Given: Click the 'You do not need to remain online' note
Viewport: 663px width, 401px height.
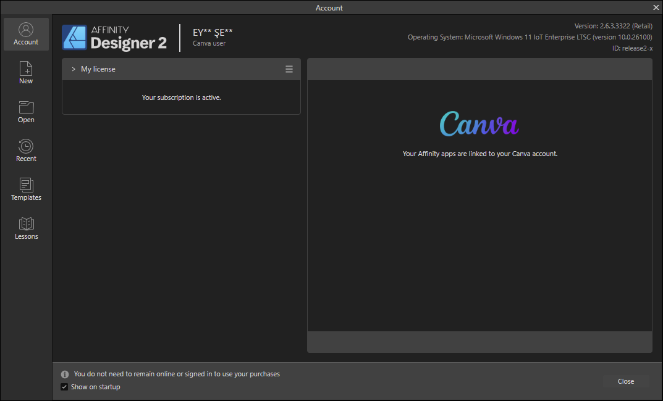Looking at the screenshot, I should (x=177, y=374).
